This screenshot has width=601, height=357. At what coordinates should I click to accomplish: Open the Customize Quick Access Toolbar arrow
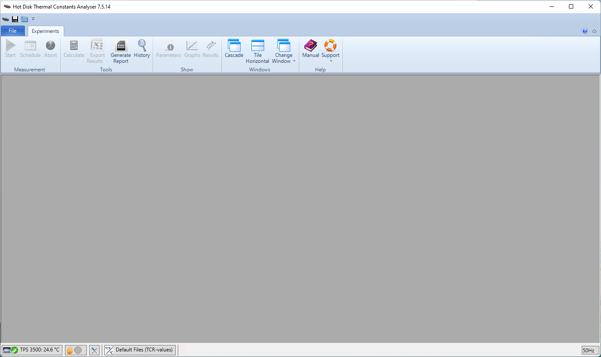pyautogui.click(x=33, y=19)
